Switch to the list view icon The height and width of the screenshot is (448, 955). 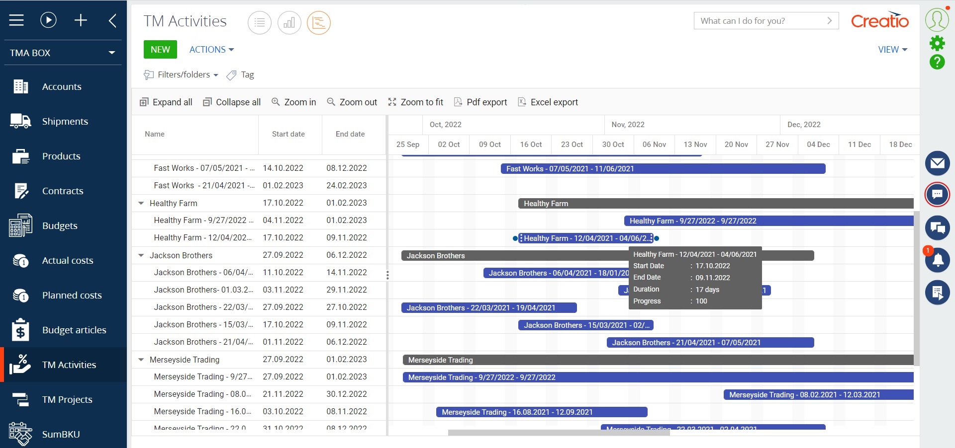point(260,23)
